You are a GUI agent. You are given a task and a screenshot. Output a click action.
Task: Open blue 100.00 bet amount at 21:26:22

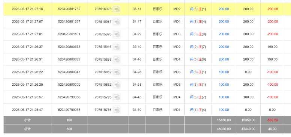click(224, 72)
